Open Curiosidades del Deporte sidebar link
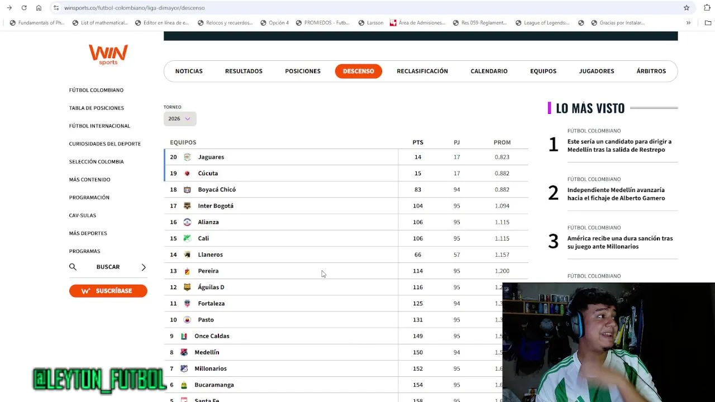The width and height of the screenshot is (715, 402). point(105,143)
